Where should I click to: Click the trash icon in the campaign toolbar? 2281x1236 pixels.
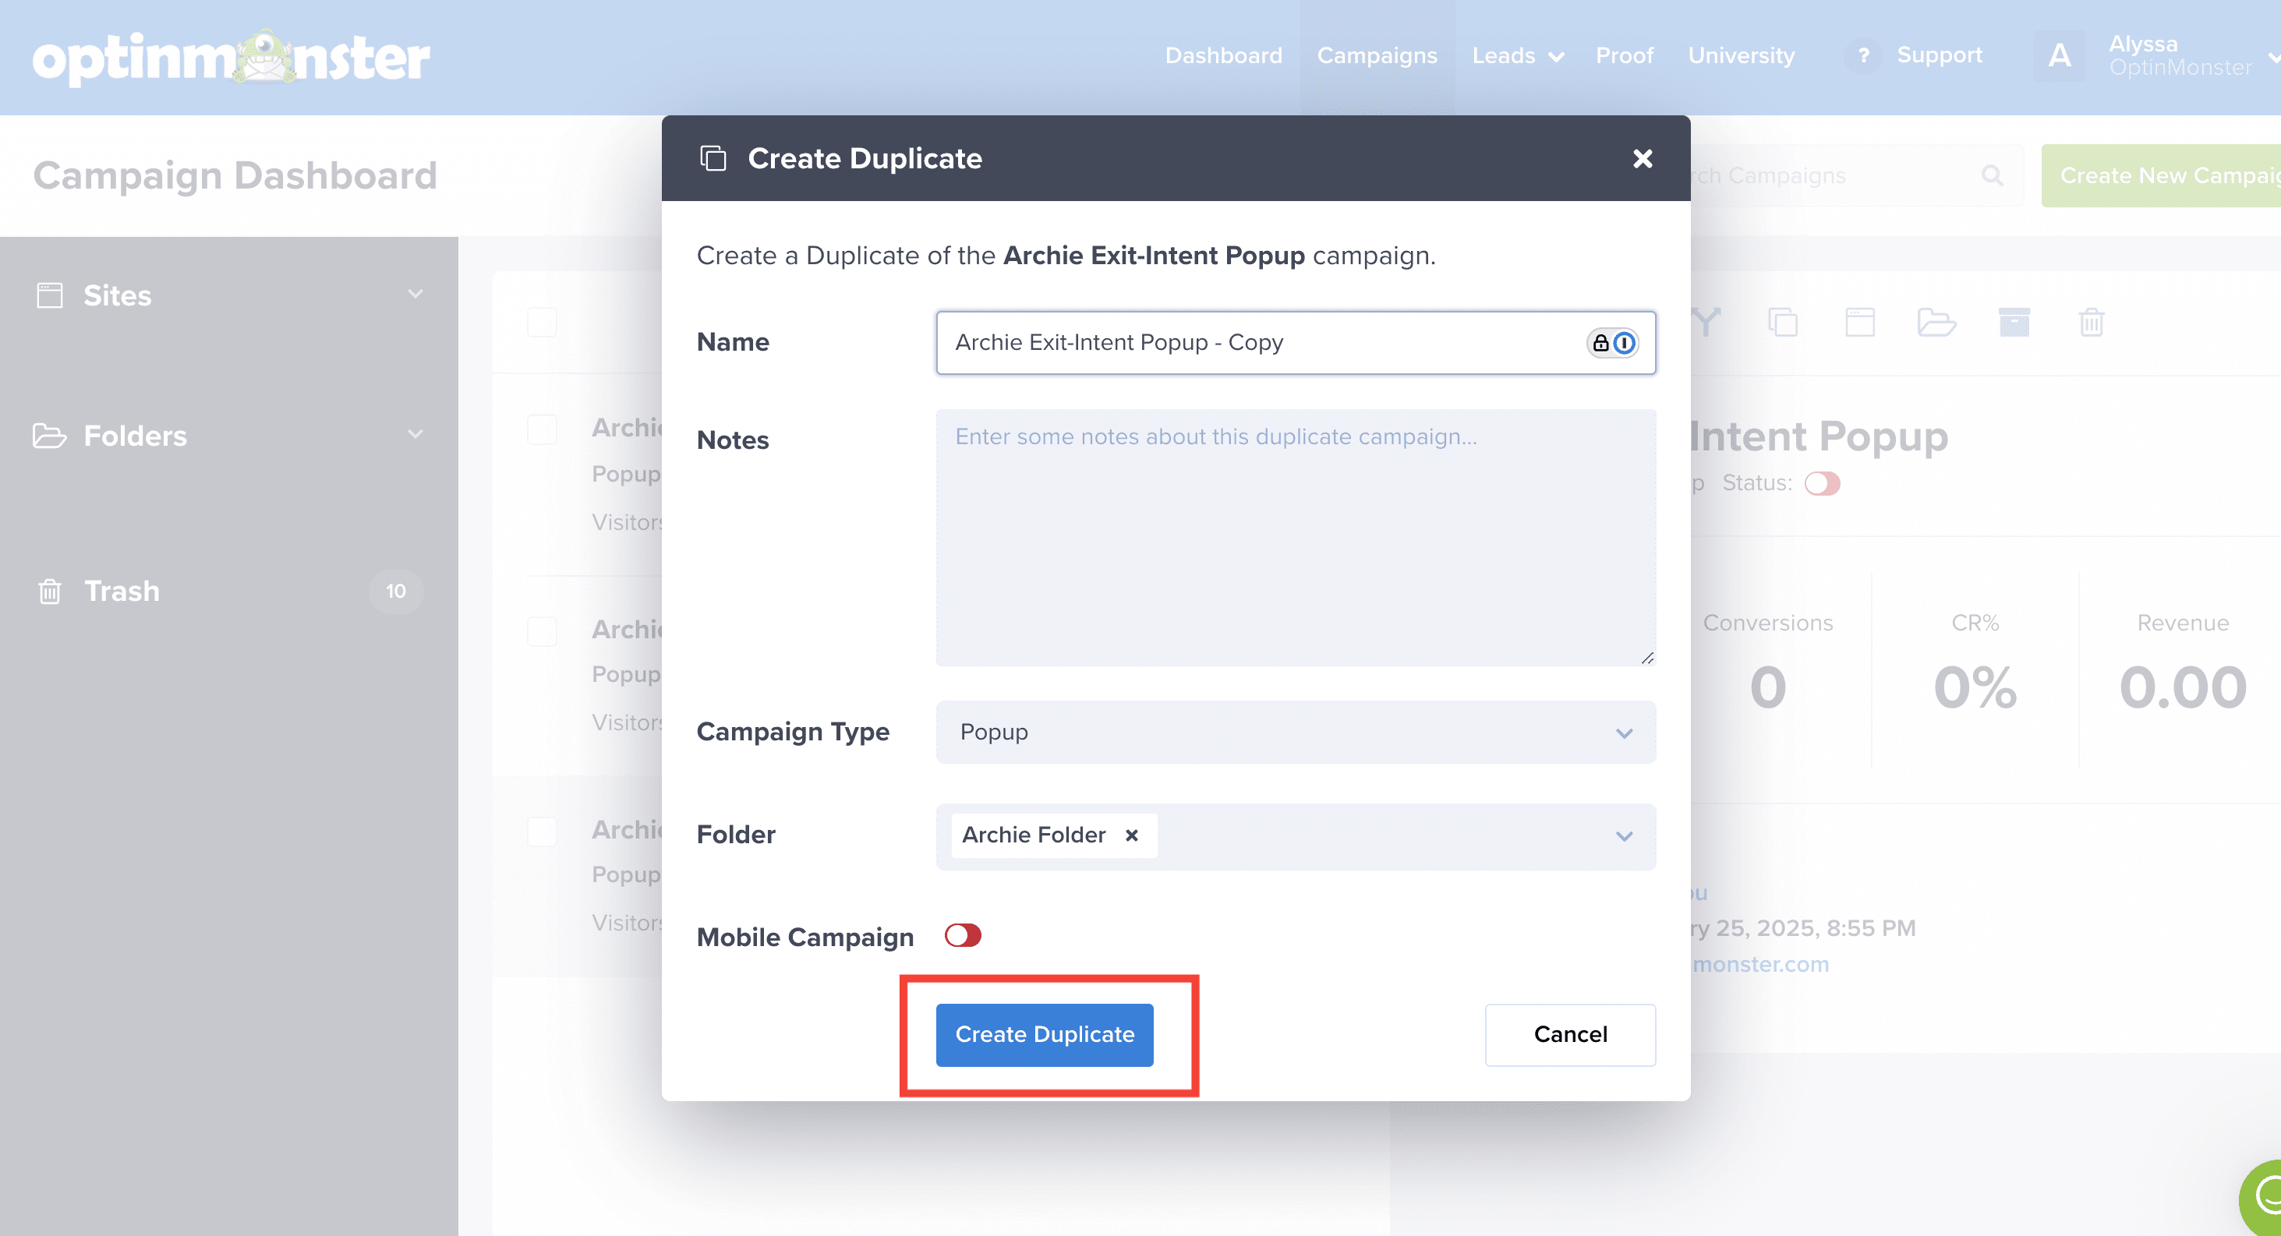click(2092, 321)
